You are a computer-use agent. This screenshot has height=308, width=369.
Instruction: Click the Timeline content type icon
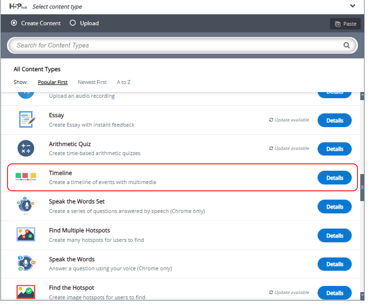26,177
